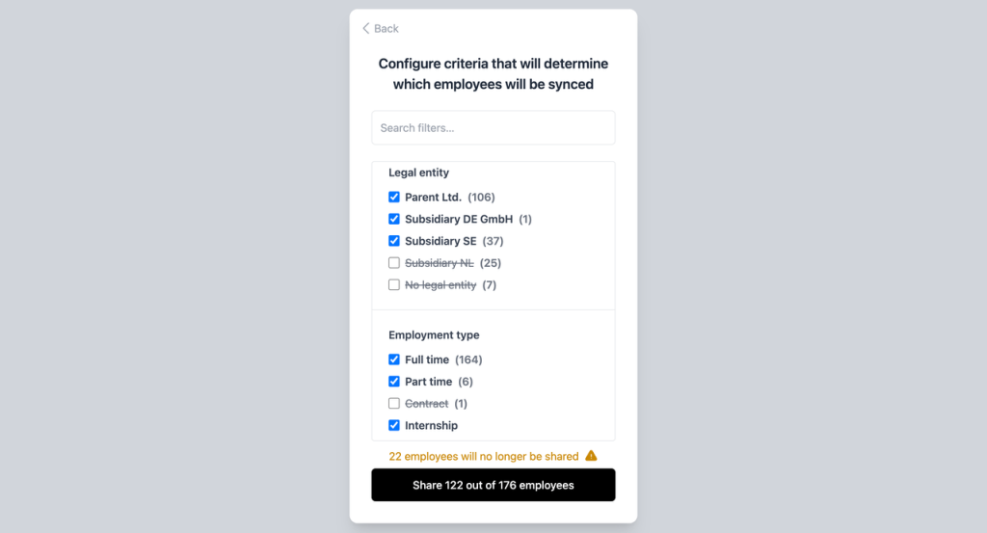Click the Employment type section heading
Viewport: 987px width, 533px height.
434,334
